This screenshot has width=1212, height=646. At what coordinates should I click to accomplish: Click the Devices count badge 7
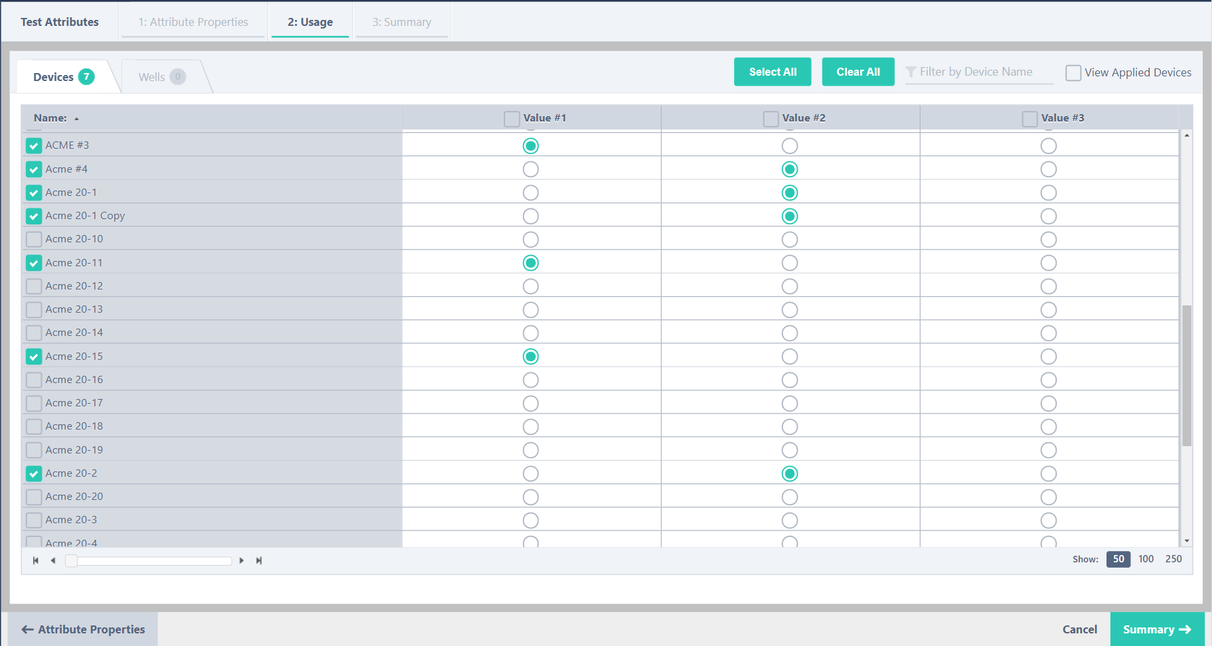click(x=86, y=76)
